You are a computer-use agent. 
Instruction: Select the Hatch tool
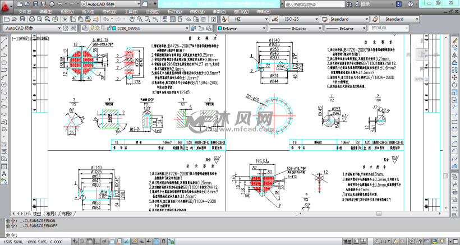click(4, 144)
